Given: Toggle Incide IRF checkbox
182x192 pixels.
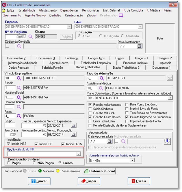Looking at the screenshot, I should pos(36,144).
